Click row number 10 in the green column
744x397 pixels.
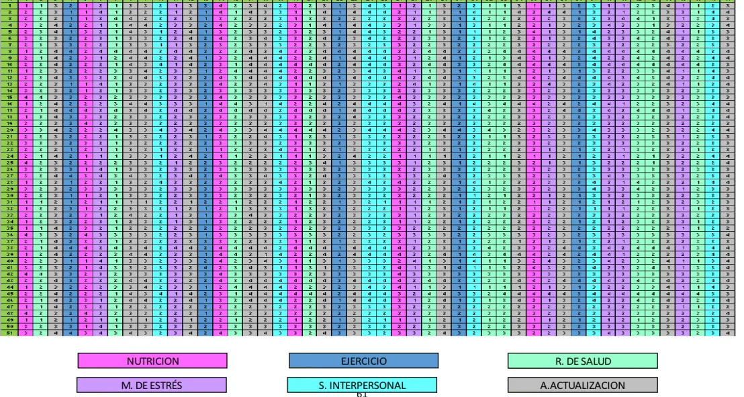pyautogui.click(x=10, y=64)
